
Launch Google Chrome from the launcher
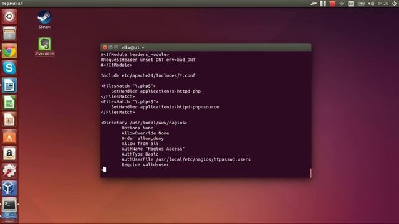point(9,51)
